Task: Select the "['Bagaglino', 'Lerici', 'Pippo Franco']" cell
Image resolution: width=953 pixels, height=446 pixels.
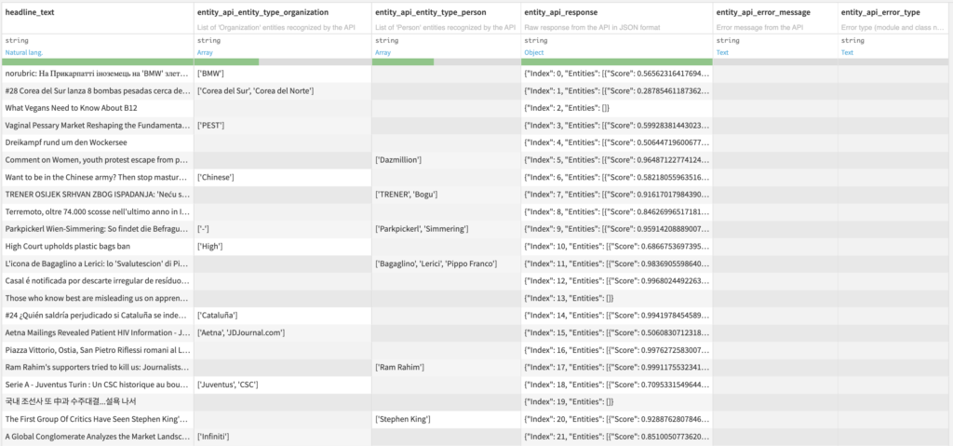Action: pos(446,264)
